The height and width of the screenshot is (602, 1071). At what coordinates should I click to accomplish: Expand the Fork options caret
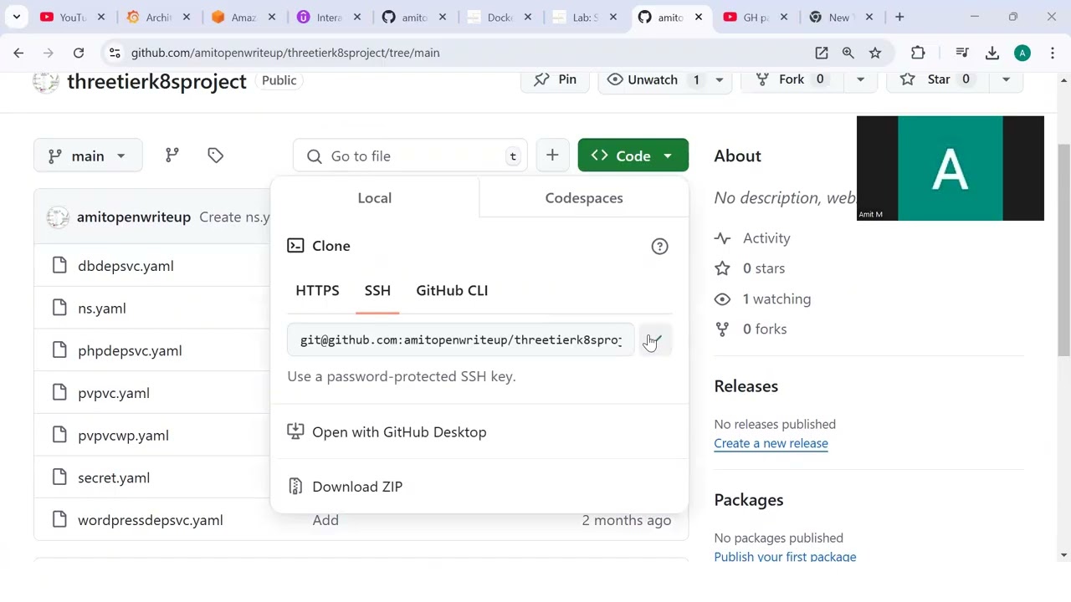pyautogui.click(x=860, y=79)
